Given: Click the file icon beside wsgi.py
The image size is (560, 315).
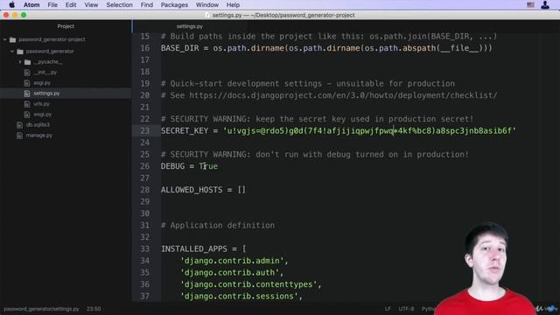Looking at the screenshot, I should [27, 115].
